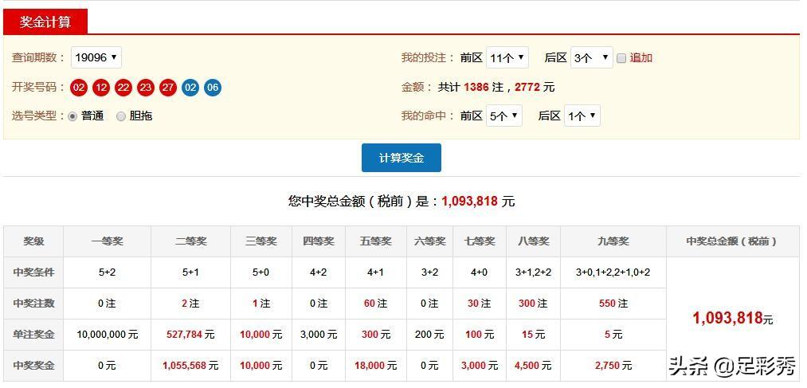Click the 2,750 元 total cell
The width and height of the screenshot is (807, 388).
point(613,366)
